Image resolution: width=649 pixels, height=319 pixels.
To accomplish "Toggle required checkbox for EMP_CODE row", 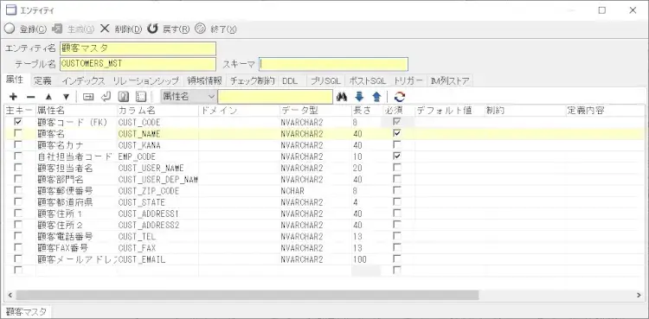I will 397,156.
